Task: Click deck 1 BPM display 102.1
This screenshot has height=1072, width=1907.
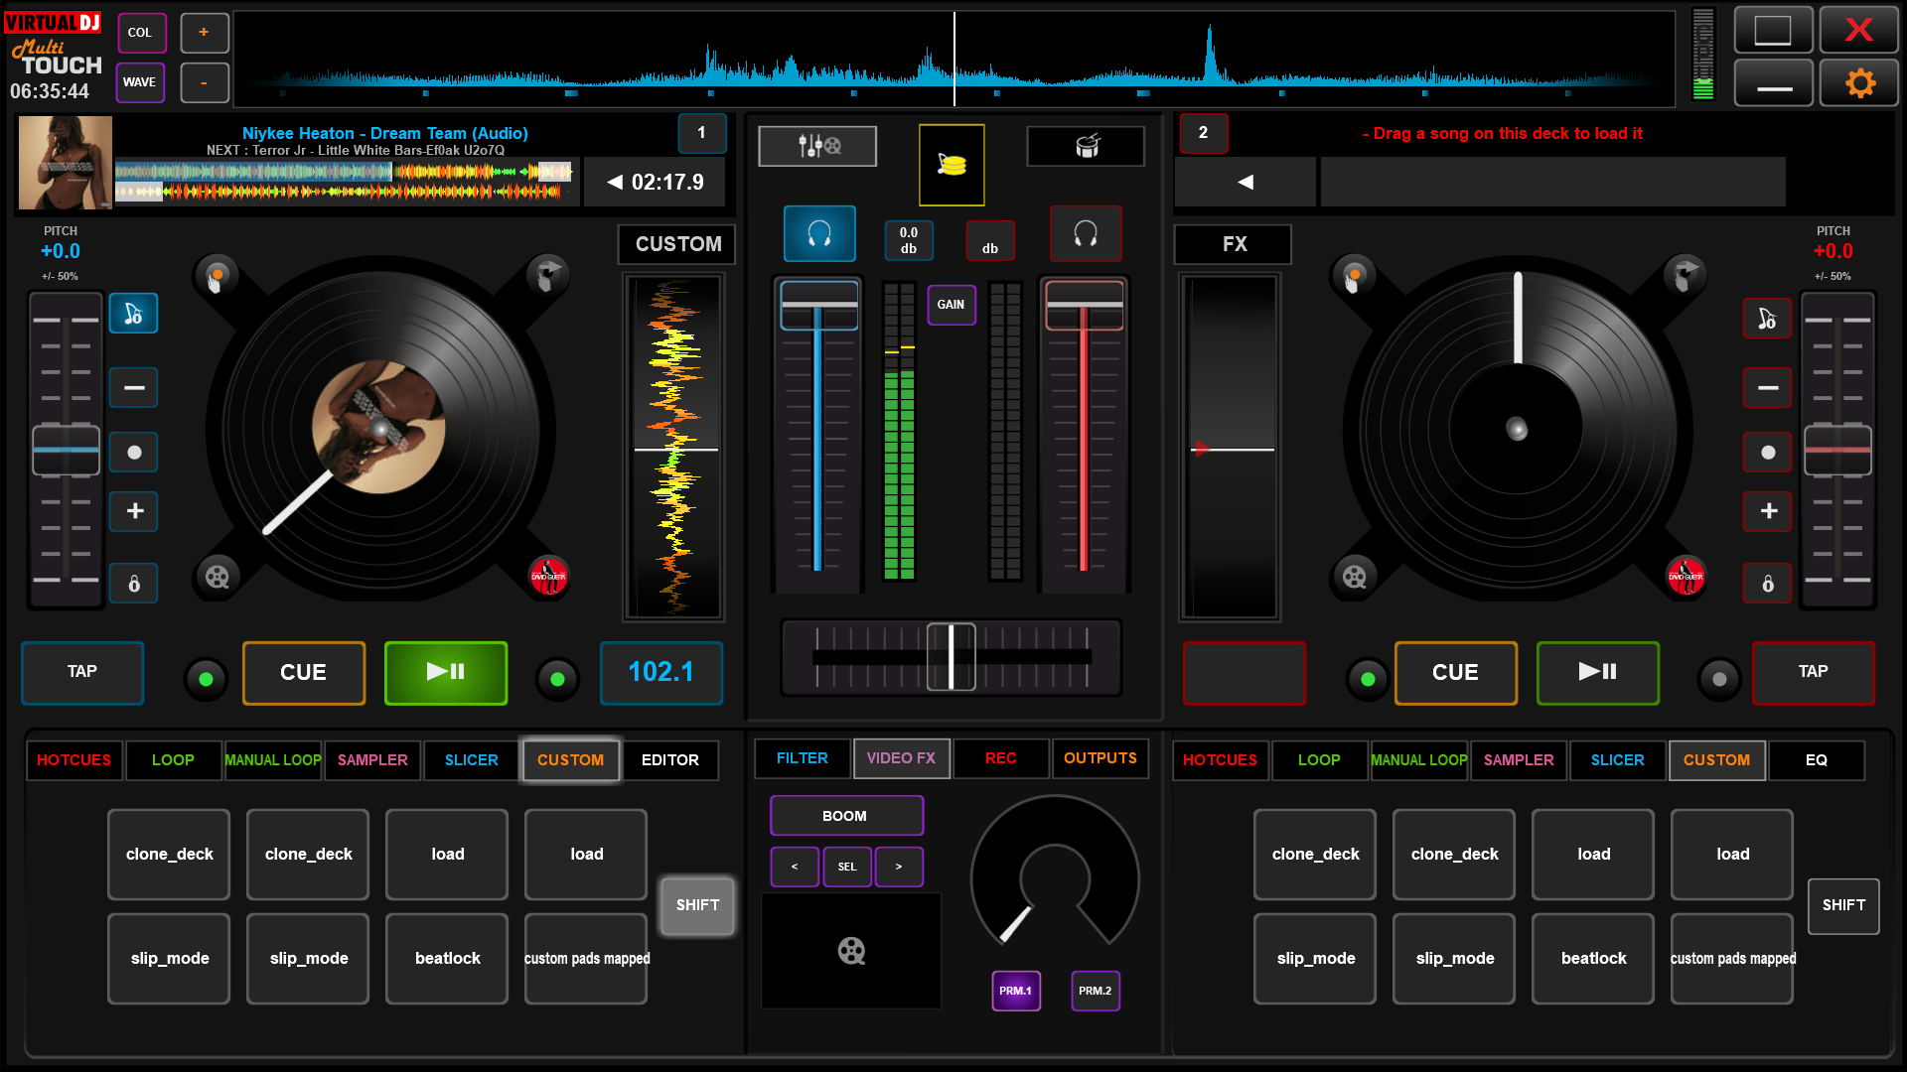Action: pos(661,673)
